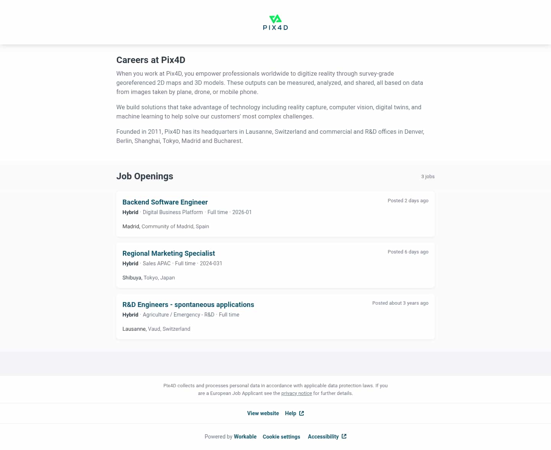The width and height of the screenshot is (551, 450).
Task: Select the Backend Software Engineer job card
Action: pos(275,214)
